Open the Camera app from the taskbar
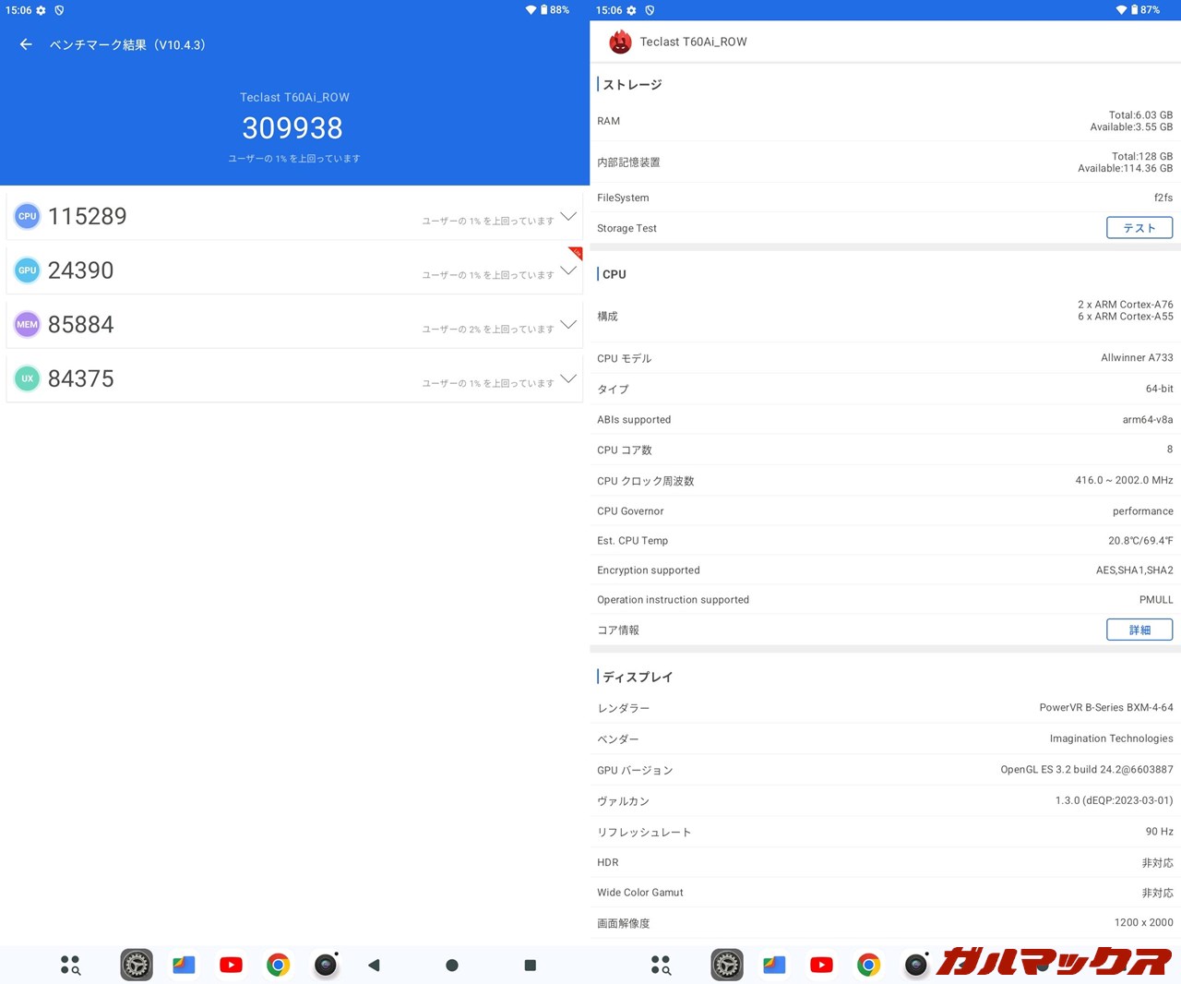The width and height of the screenshot is (1181, 984). click(x=325, y=965)
